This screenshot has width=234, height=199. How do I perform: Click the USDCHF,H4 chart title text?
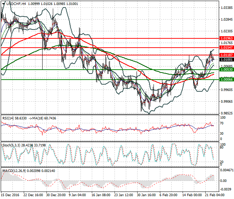pyautogui.click(x=16, y=4)
